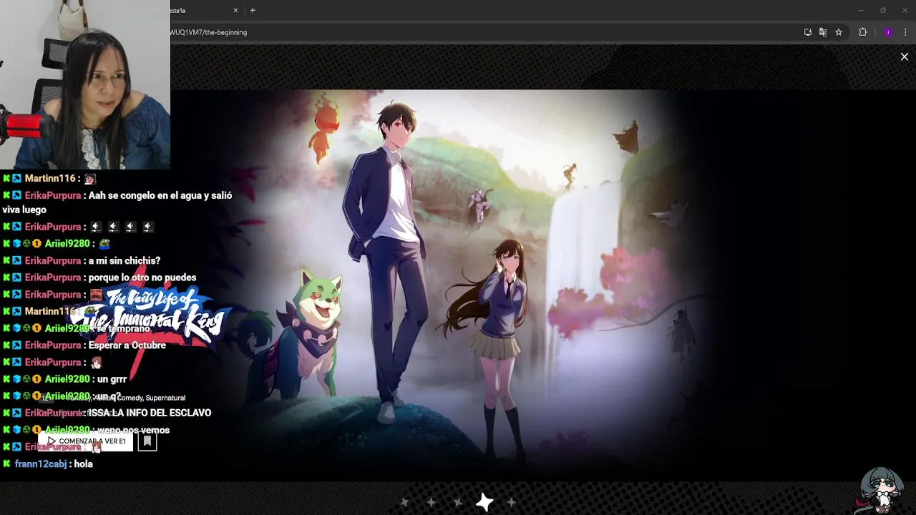Viewport: 916px width, 515px height.
Task: Click username frann12cabj in chat
Action: 41,464
